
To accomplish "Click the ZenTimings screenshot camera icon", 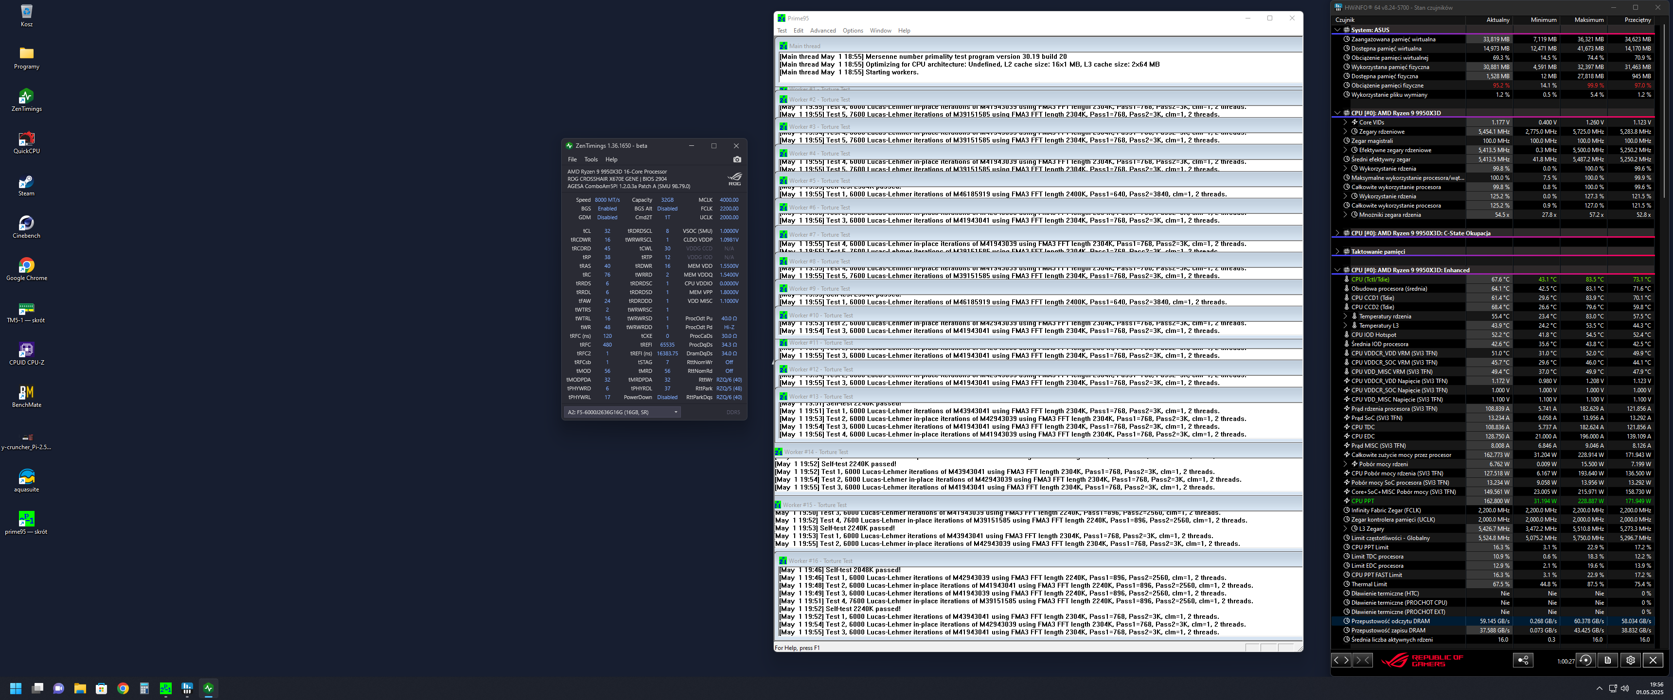I will coord(736,159).
